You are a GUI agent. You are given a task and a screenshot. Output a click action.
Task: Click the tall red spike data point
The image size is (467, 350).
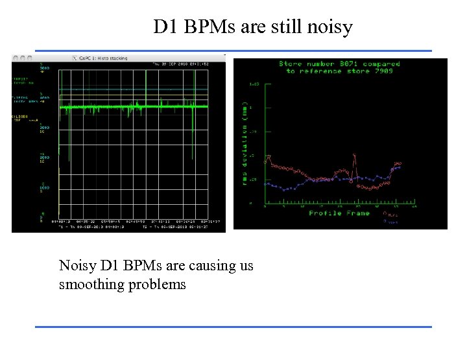tap(354, 155)
